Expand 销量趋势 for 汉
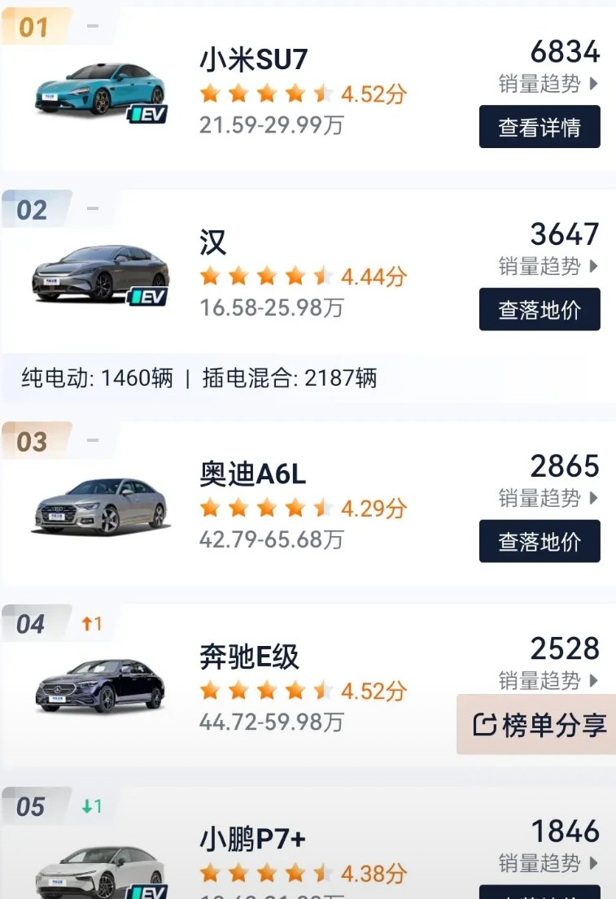616x899 pixels. [548, 267]
